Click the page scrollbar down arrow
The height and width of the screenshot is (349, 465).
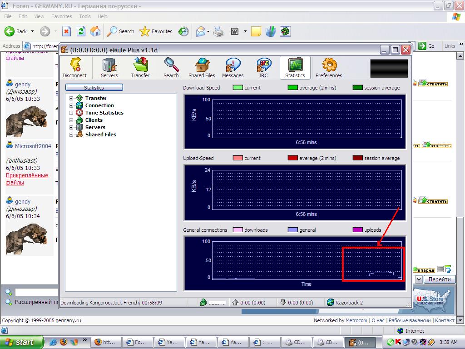pos(460,320)
